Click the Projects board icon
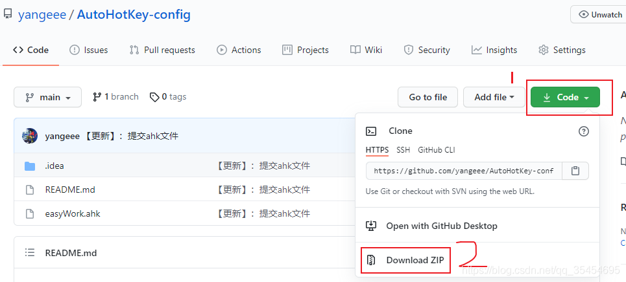Image resolution: width=626 pixels, height=282 pixels. pos(287,50)
